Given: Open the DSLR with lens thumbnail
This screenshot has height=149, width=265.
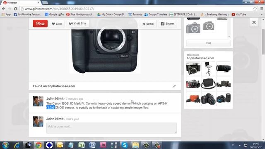Looking at the screenshot, I should [x=208, y=99].
